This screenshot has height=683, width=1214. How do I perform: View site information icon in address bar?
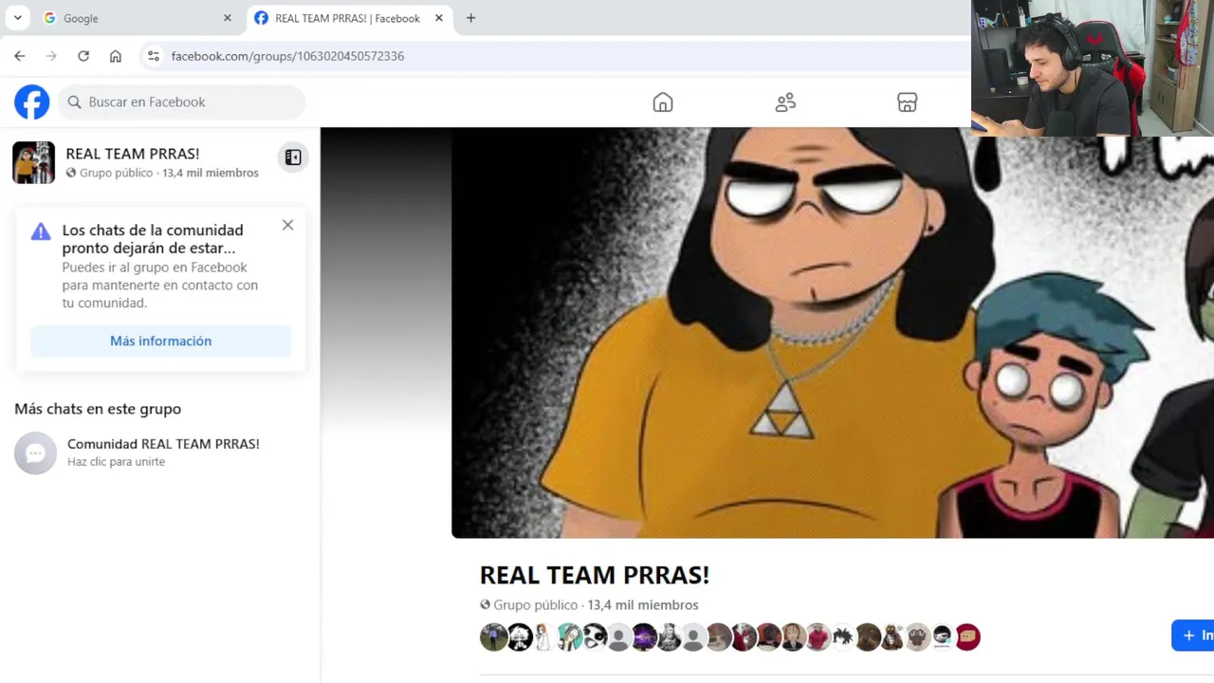[x=154, y=56]
